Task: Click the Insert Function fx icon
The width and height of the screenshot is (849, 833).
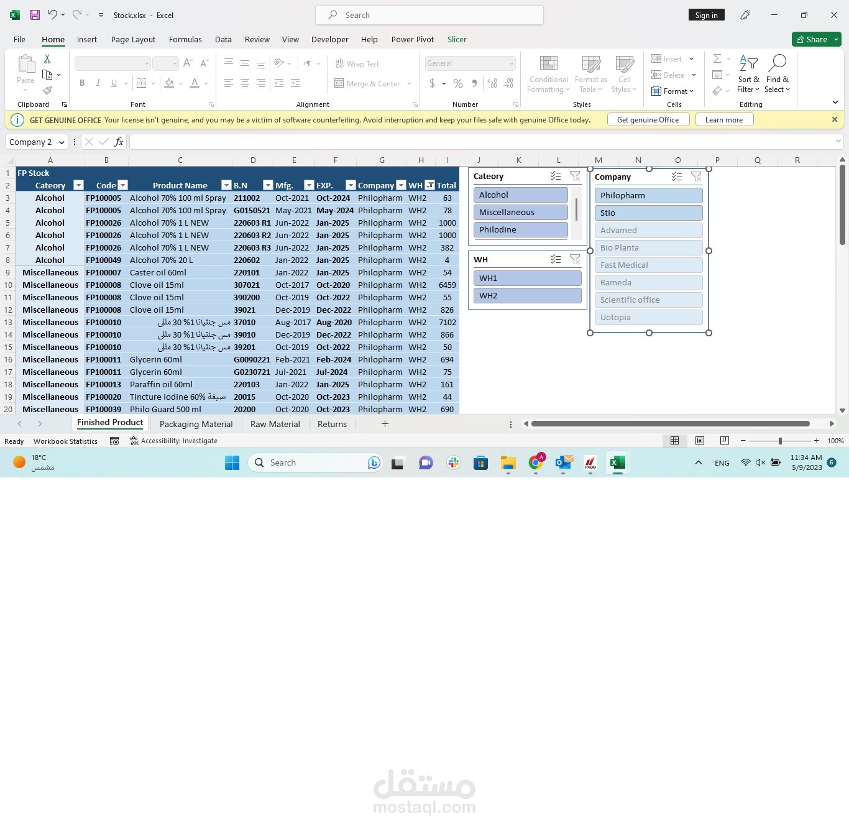Action: click(x=119, y=142)
